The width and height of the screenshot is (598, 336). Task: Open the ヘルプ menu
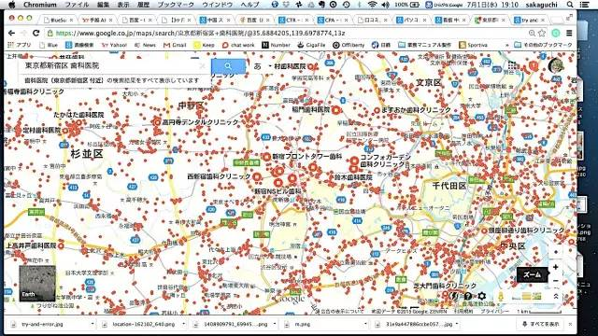[x=249, y=5]
